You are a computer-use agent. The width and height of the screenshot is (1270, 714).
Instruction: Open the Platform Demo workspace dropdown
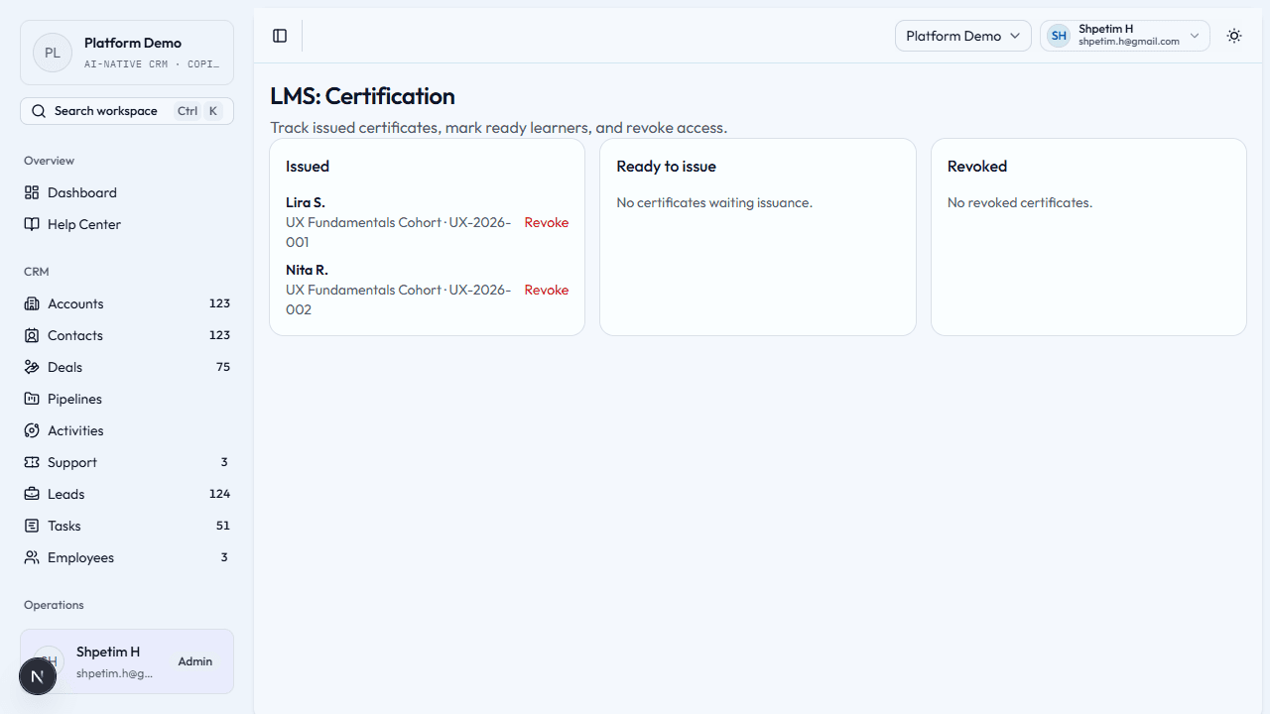961,36
